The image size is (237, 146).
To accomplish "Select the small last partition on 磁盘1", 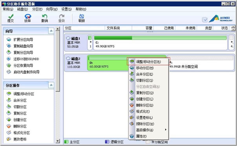I will (231, 42).
